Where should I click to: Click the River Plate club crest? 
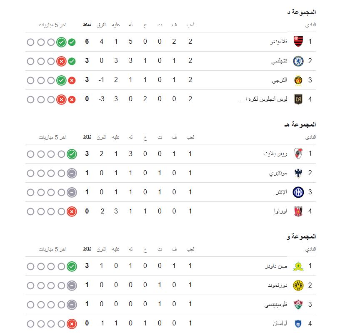tap(299, 154)
